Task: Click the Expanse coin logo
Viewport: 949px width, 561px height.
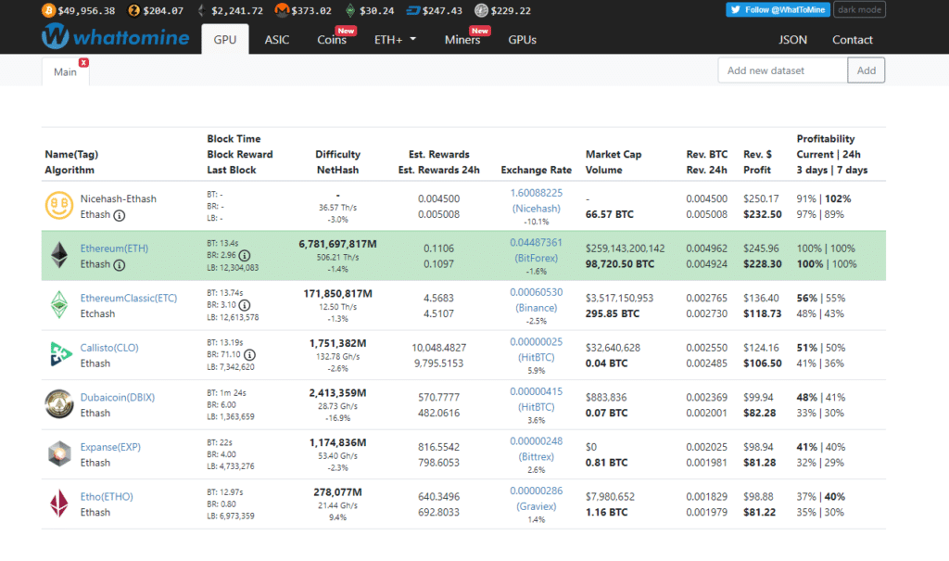Action: 59,453
